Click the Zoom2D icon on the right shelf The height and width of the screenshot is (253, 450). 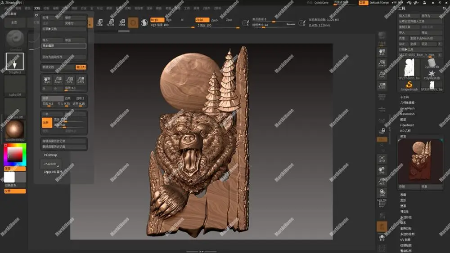382,63
